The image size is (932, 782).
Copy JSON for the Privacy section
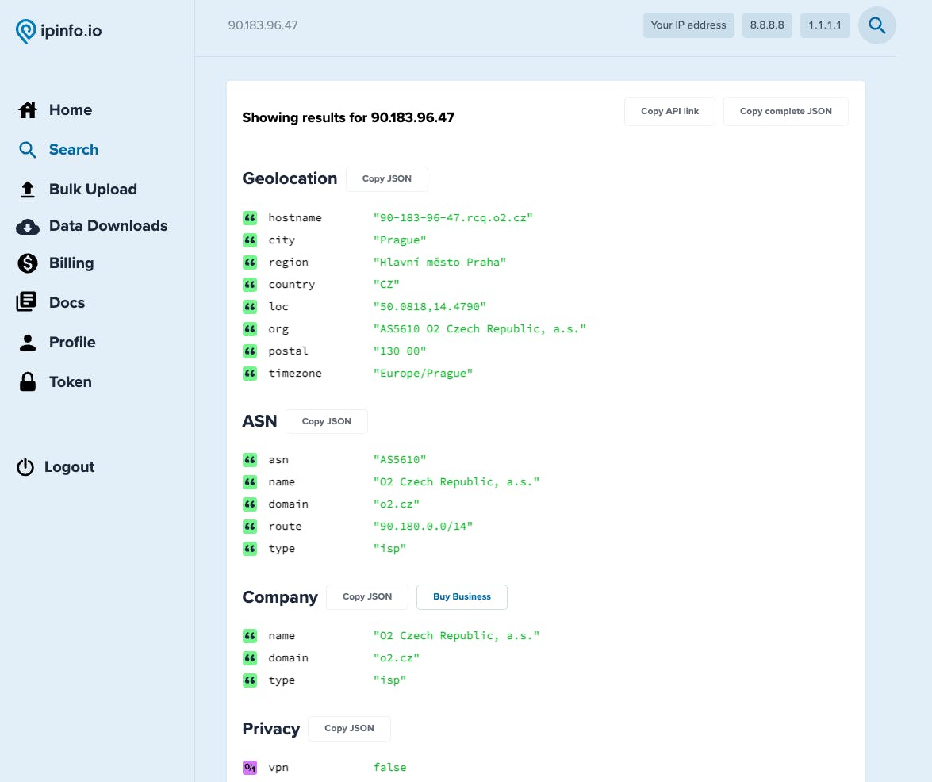click(x=350, y=729)
